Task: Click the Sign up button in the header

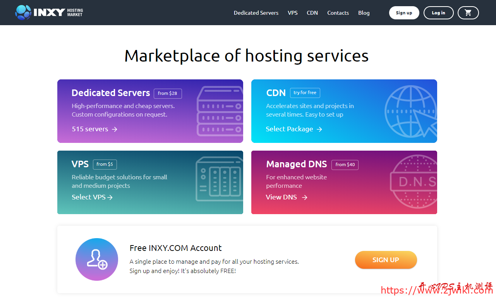Action: click(x=404, y=12)
